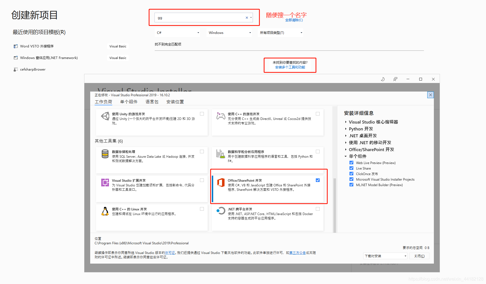The height and width of the screenshot is (284, 486).
Task: Switch to the 工作负荷 tab
Action: (x=103, y=102)
